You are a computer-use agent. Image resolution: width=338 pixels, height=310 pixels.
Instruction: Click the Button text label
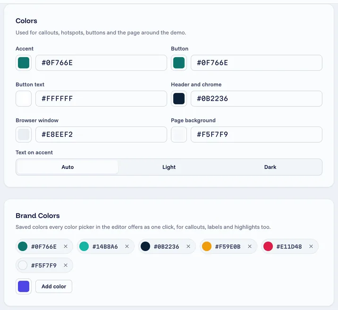(30, 84)
